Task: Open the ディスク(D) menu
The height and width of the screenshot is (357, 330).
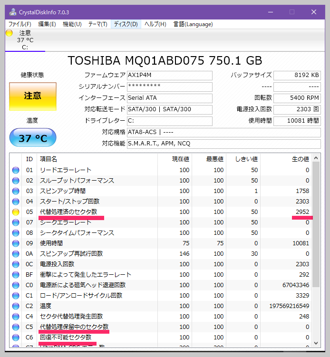Action: point(126,24)
